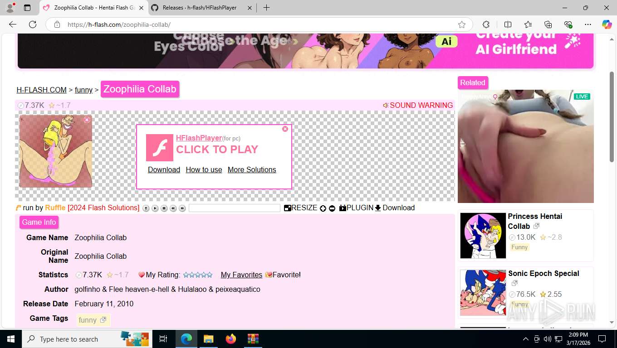Open Sonic Epoch Special related title
This screenshot has width=617, height=348.
point(544,273)
